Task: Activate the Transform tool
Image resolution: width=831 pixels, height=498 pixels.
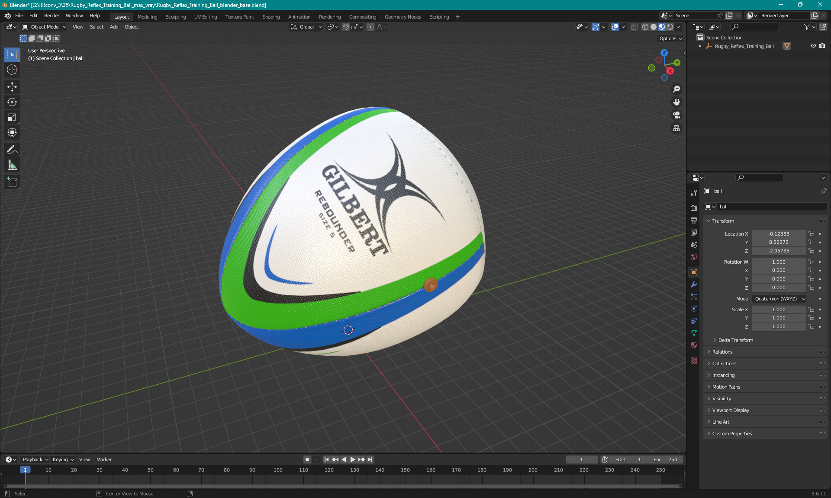Action: 12,132
